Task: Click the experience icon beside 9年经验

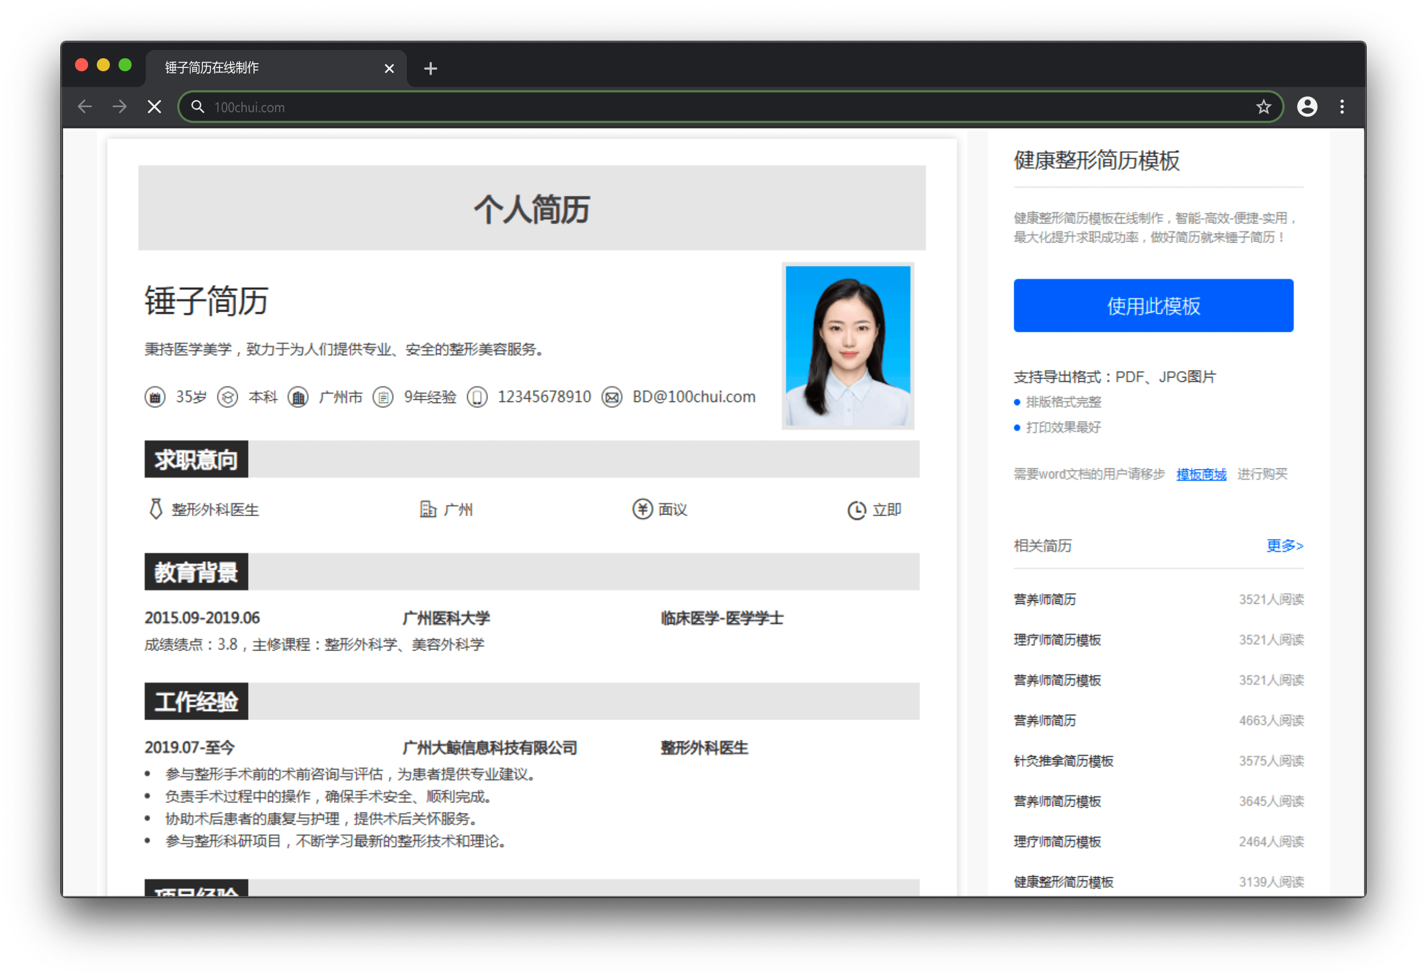Action: click(383, 398)
